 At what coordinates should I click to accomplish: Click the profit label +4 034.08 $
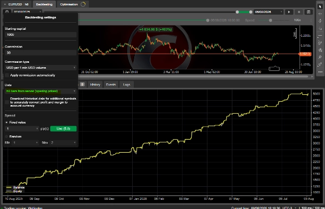click(x=155, y=29)
